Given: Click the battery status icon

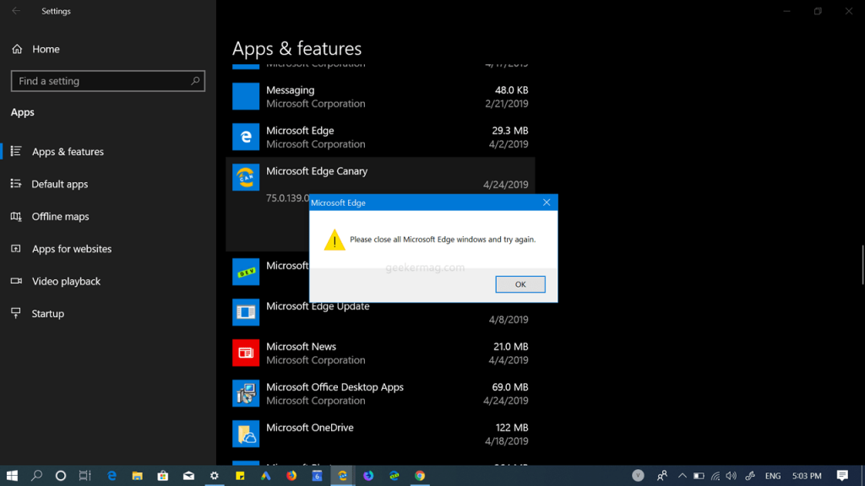Looking at the screenshot, I should coord(699,476).
